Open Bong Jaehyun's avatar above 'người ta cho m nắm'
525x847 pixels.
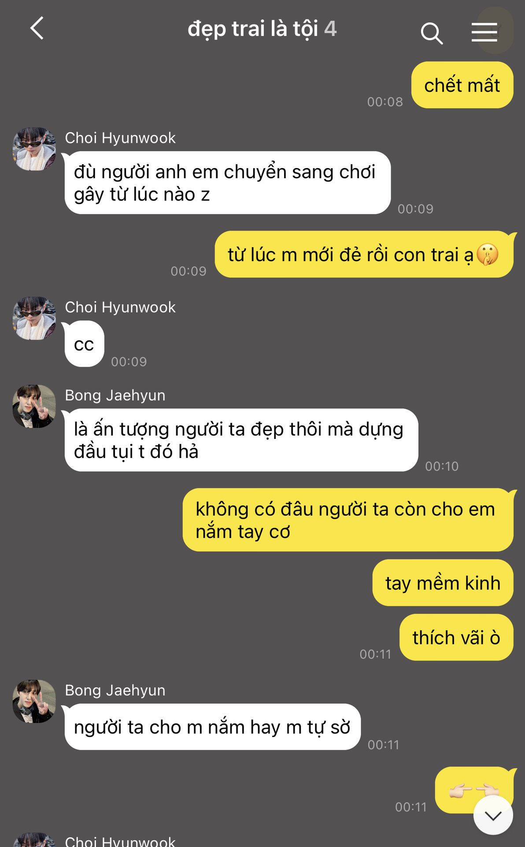point(34,701)
